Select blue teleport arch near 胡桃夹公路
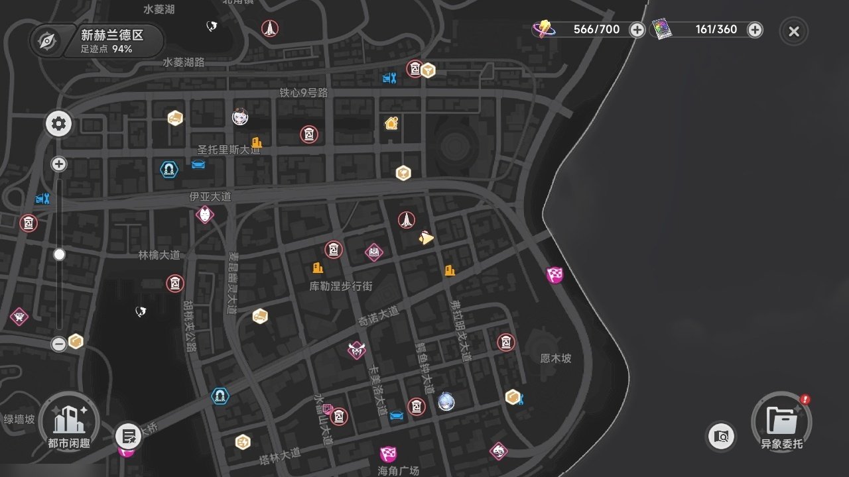 [x=220, y=396]
